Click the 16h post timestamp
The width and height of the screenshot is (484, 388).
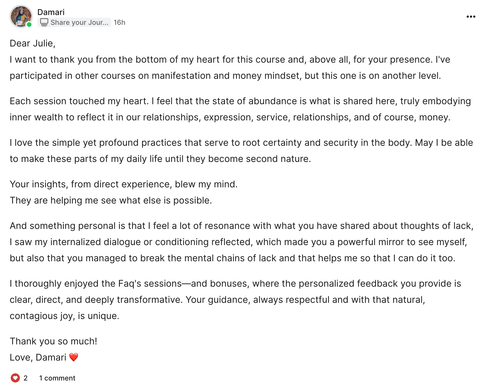coord(119,23)
